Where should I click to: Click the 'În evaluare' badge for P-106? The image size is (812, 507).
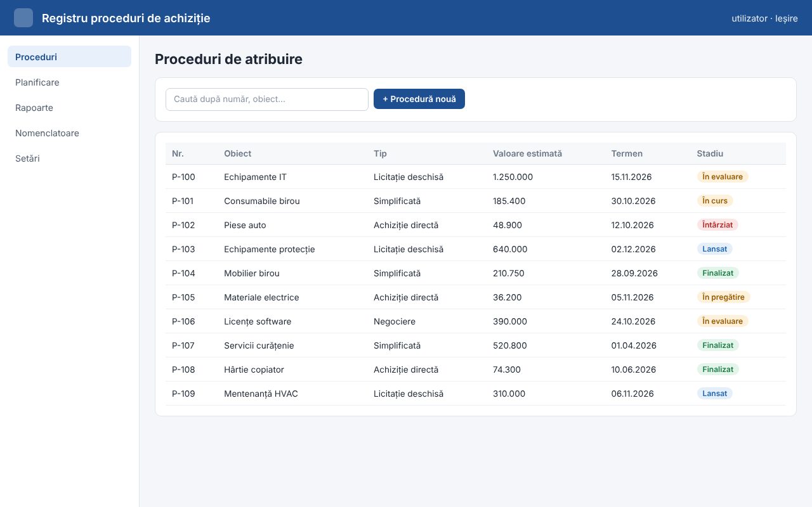[x=723, y=321]
